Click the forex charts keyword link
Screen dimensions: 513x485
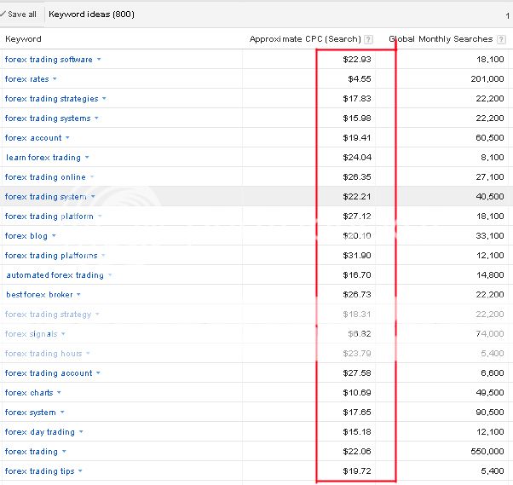pyautogui.click(x=29, y=393)
